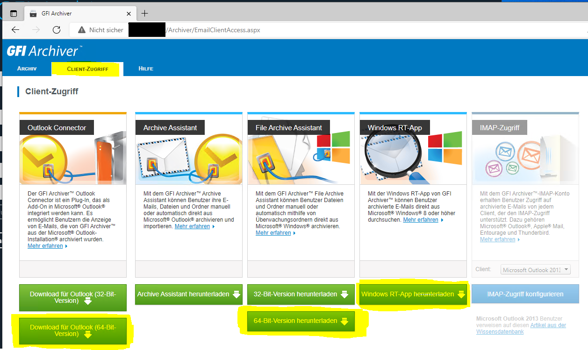
Task: Open the Archiv menu tab
Action: (x=27, y=69)
